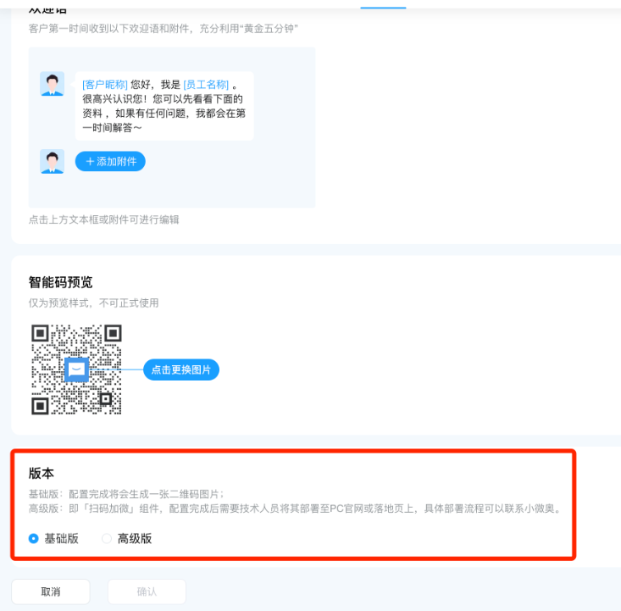Viewport: 621px width, 611px height.
Task: Click the plus icon in 添加附件 button
Action: pos(91,161)
